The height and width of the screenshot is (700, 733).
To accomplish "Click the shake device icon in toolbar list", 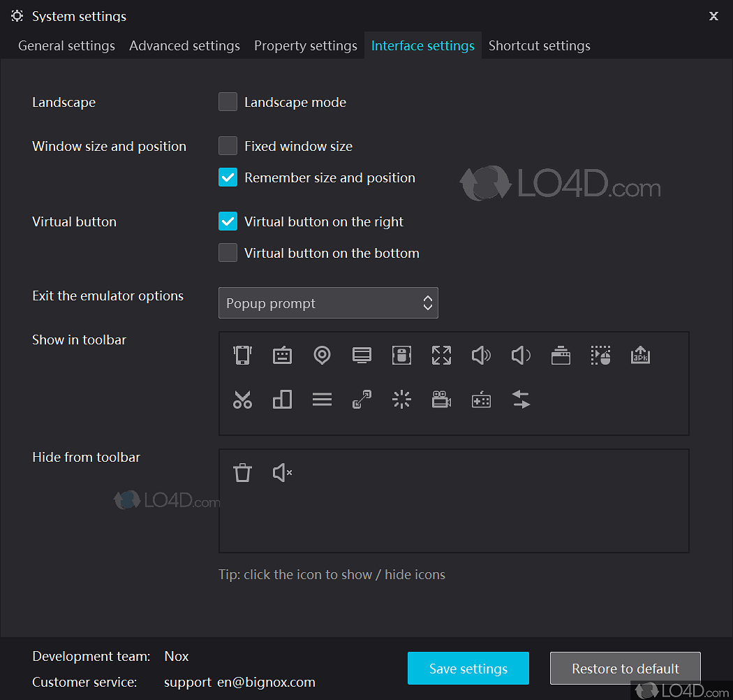I will [243, 355].
